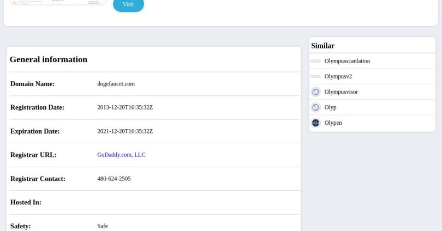Select the domain name dogefaucet.com
Viewport: 442px width, 231px height.
(116, 84)
